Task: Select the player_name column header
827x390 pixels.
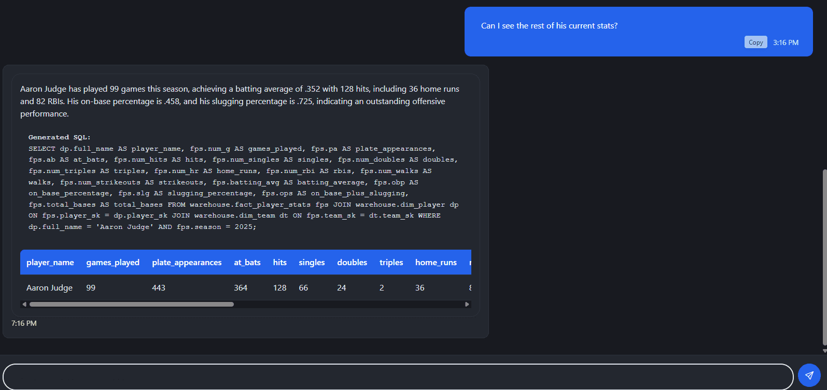Action: (50, 263)
